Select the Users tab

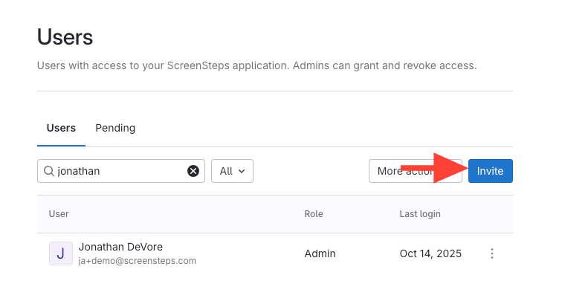pyautogui.click(x=61, y=128)
